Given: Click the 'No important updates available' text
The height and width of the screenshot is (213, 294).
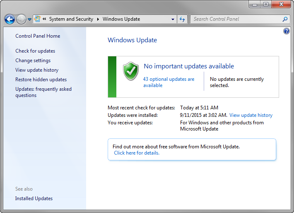Looking at the screenshot, I should 189,66.
